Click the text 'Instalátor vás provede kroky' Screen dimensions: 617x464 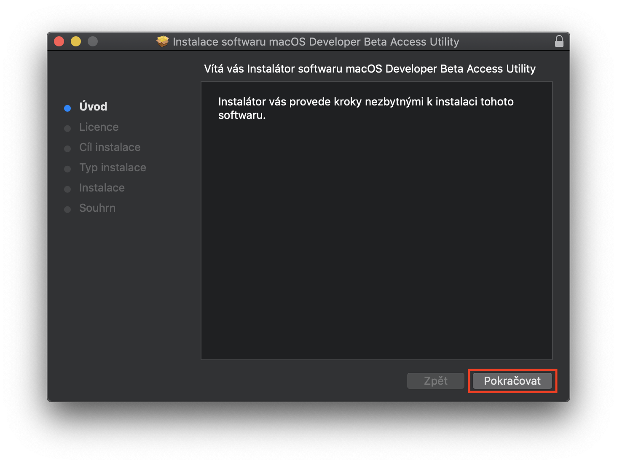coord(289,102)
